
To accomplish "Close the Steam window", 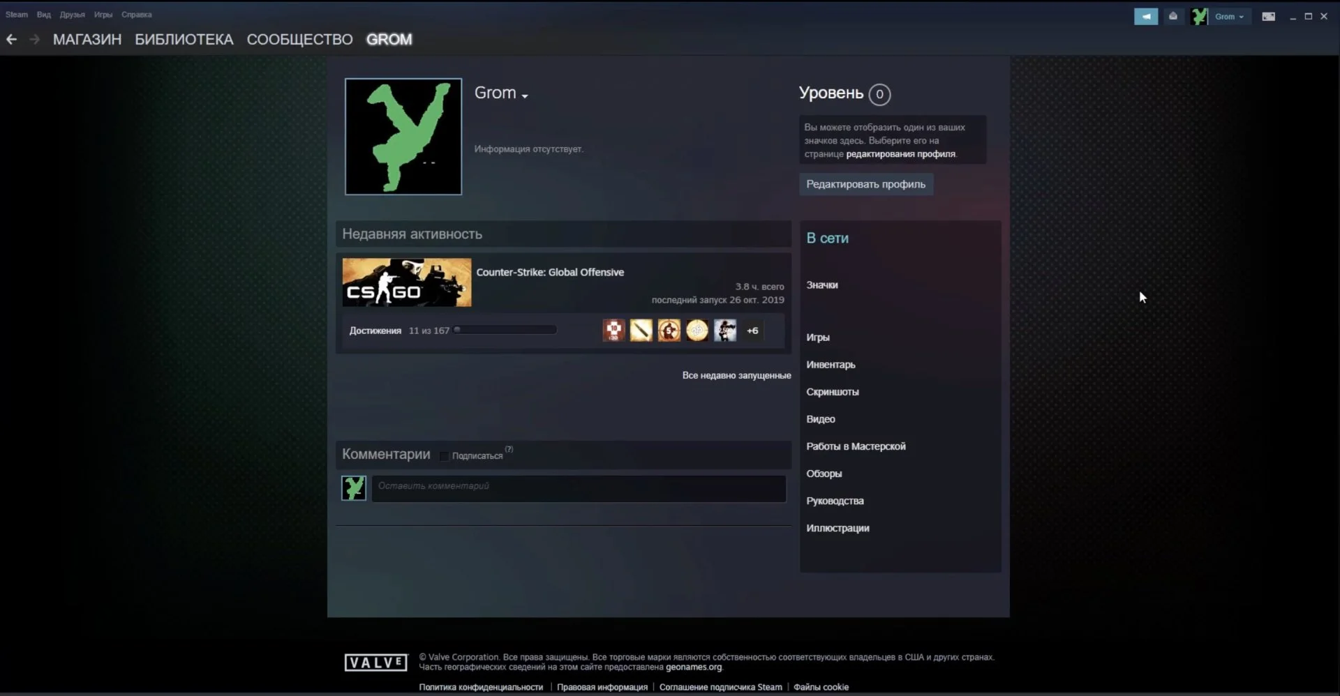I will [x=1324, y=16].
